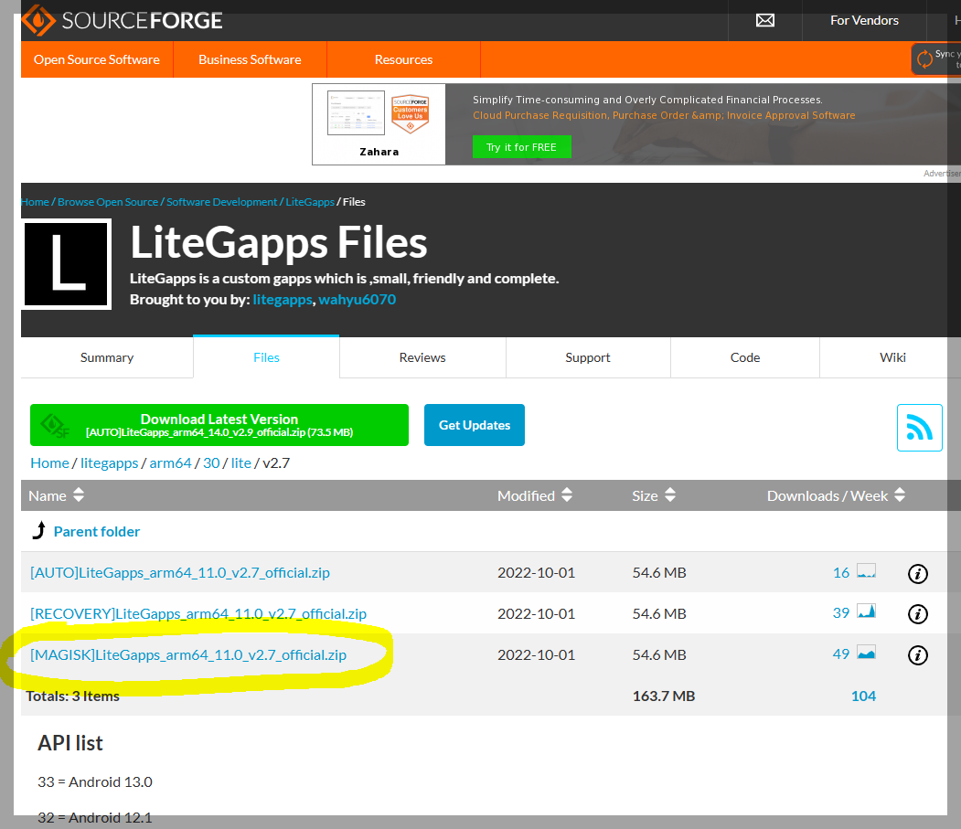Image resolution: width=961 pixels, height=829 pixels.
Task: Click the 163.7 MB total size text
Action: pos(664,696)
